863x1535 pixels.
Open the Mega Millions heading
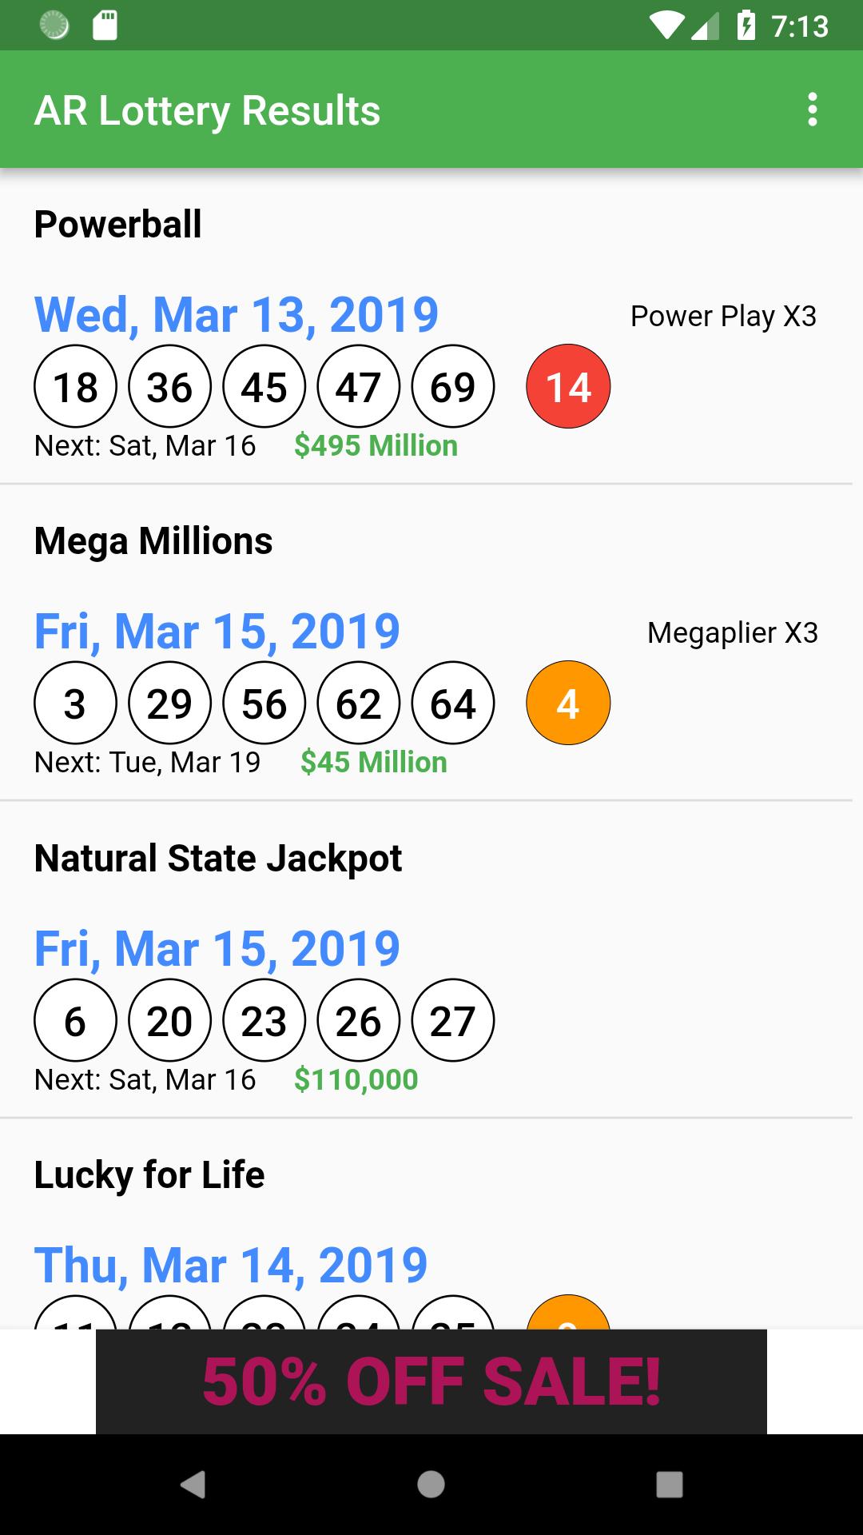coord(153,541)
